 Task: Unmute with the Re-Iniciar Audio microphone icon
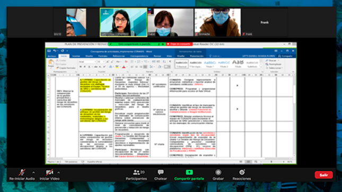22,172
